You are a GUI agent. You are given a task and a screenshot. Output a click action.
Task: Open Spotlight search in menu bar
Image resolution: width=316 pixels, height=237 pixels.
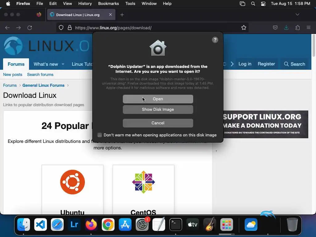click(x=253, y=4)
